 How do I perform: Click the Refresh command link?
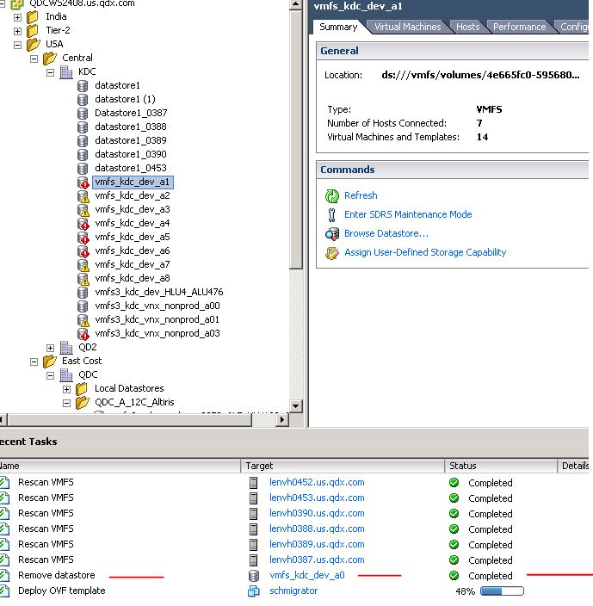click(x=361, y=196)
